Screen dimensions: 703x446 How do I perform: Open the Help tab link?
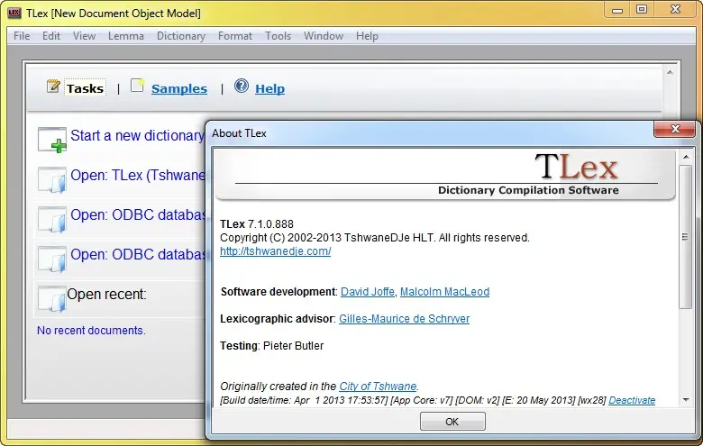click(x=269, y=89)
